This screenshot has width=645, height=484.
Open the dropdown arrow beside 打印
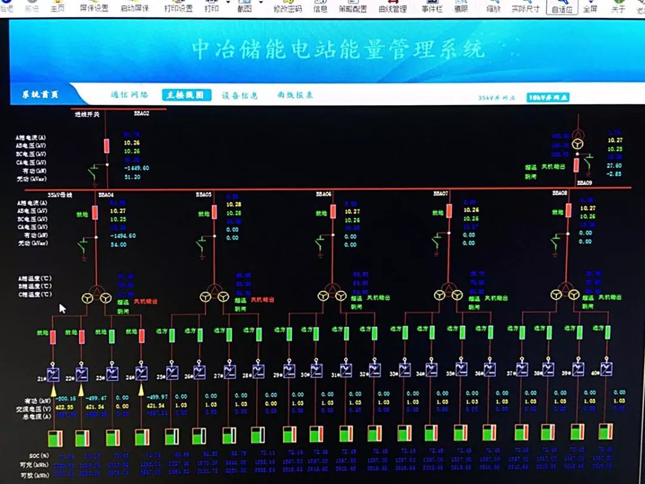pyautogui.click(x=229, y=2)
